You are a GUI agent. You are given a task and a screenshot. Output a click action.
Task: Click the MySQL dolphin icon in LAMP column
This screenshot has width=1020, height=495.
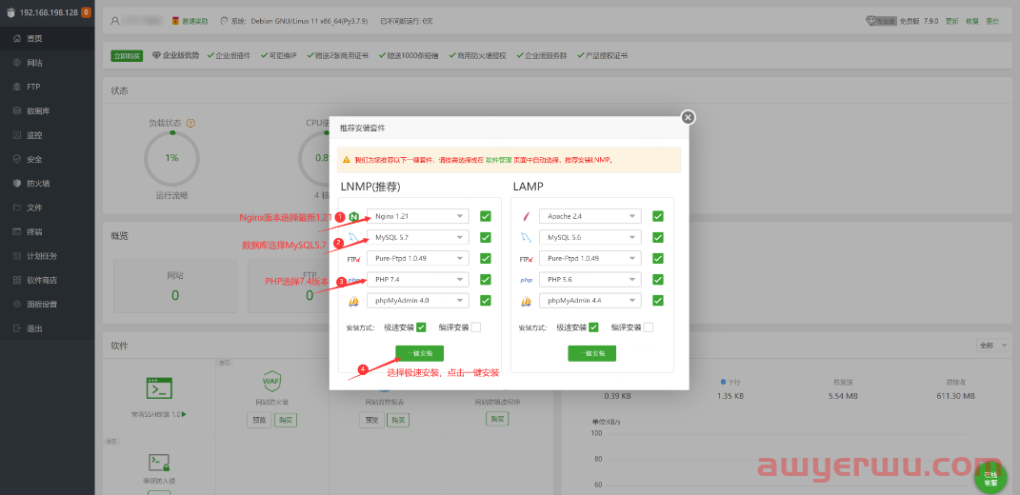coord(526,237)
